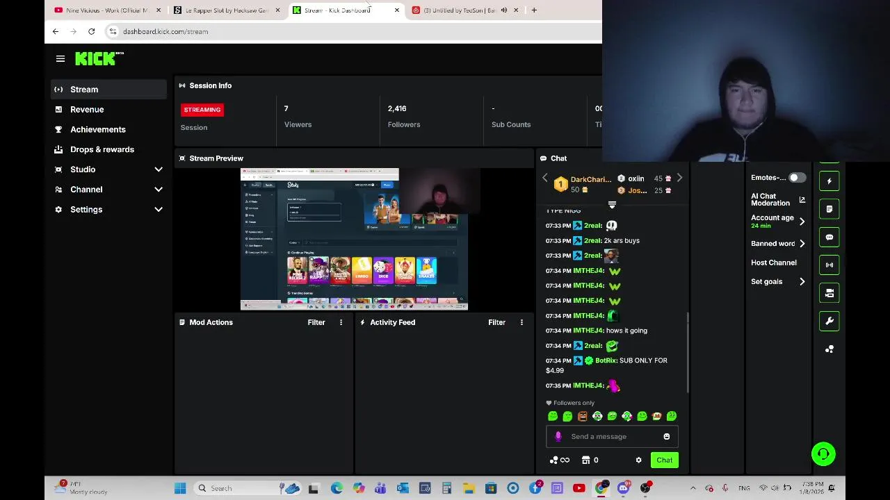The height and width of the screenshot is (500, 890).
Task: Click the camera/host icon in right rail
Action: point(830,293)
